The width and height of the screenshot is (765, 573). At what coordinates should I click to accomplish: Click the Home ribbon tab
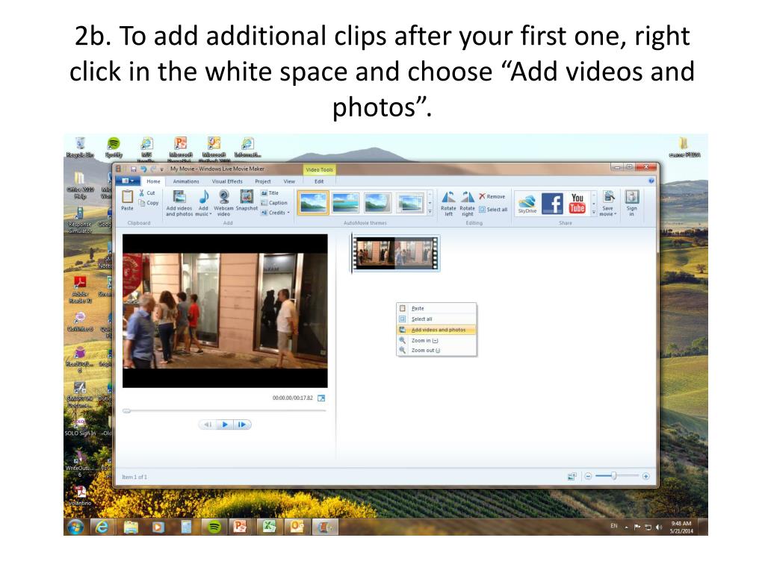(153, 181)
